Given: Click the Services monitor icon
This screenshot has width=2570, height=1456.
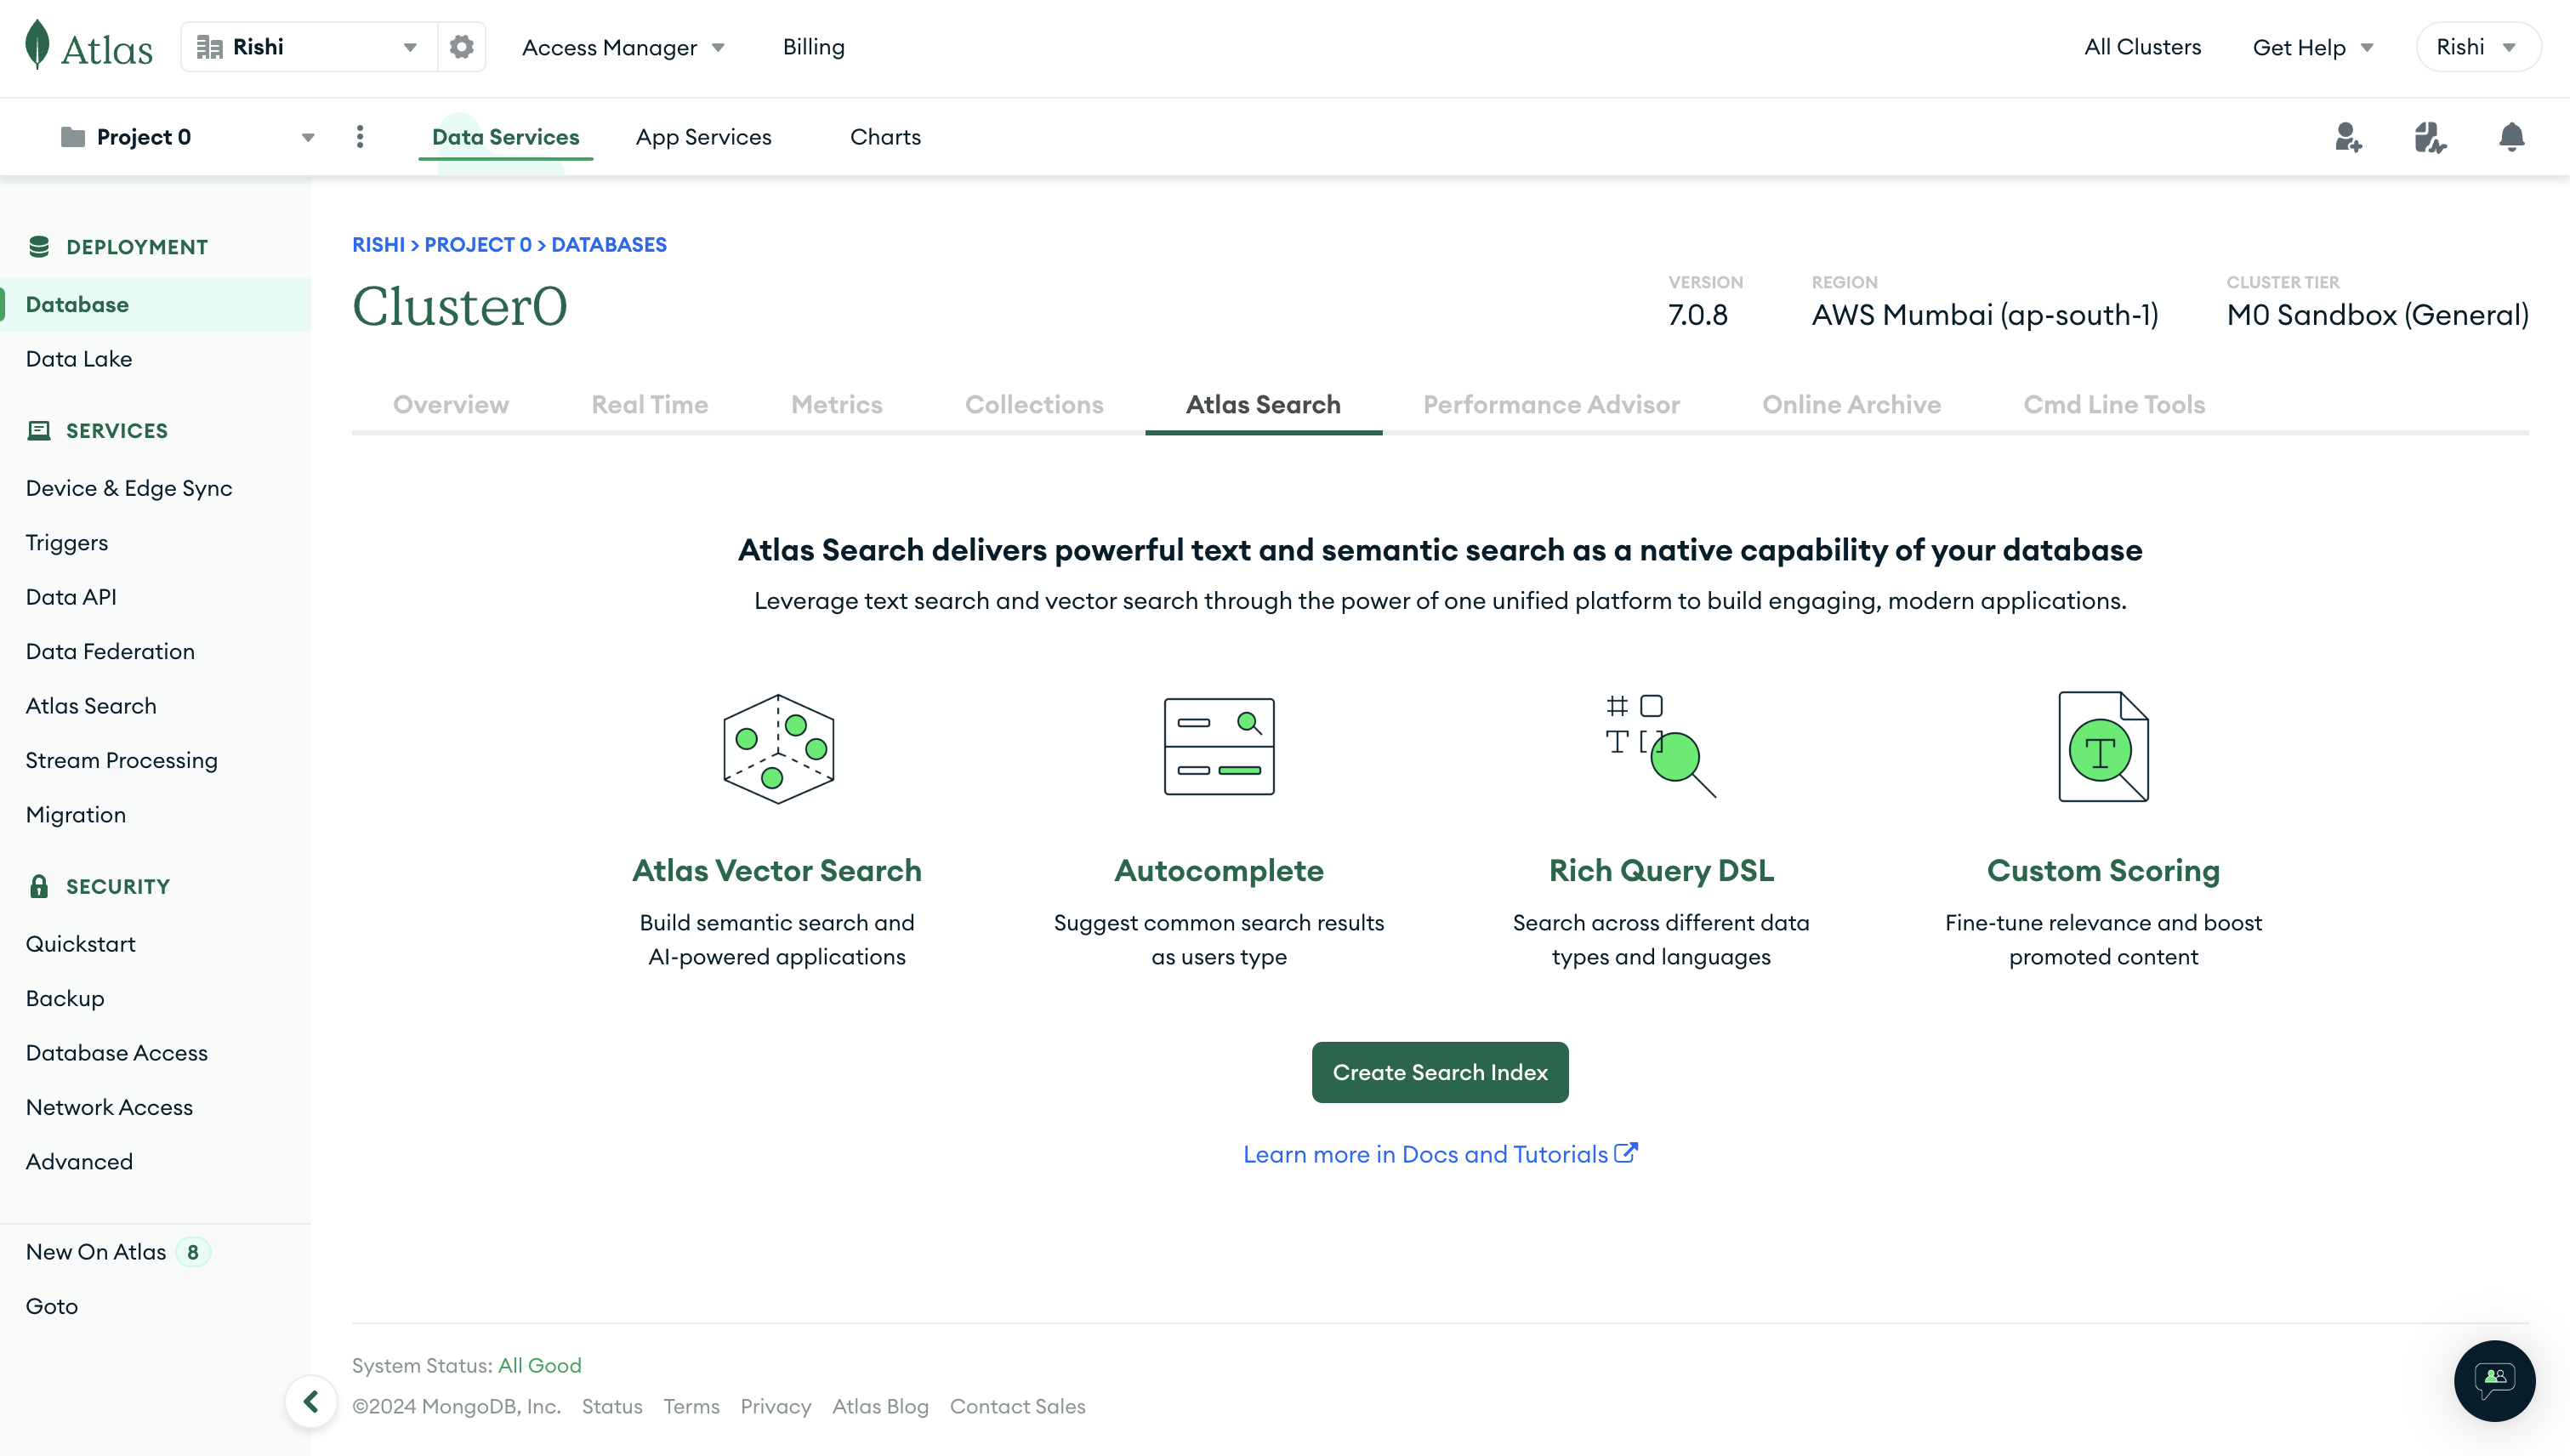Looking at the screenshot, I should (x=39, y=431).
